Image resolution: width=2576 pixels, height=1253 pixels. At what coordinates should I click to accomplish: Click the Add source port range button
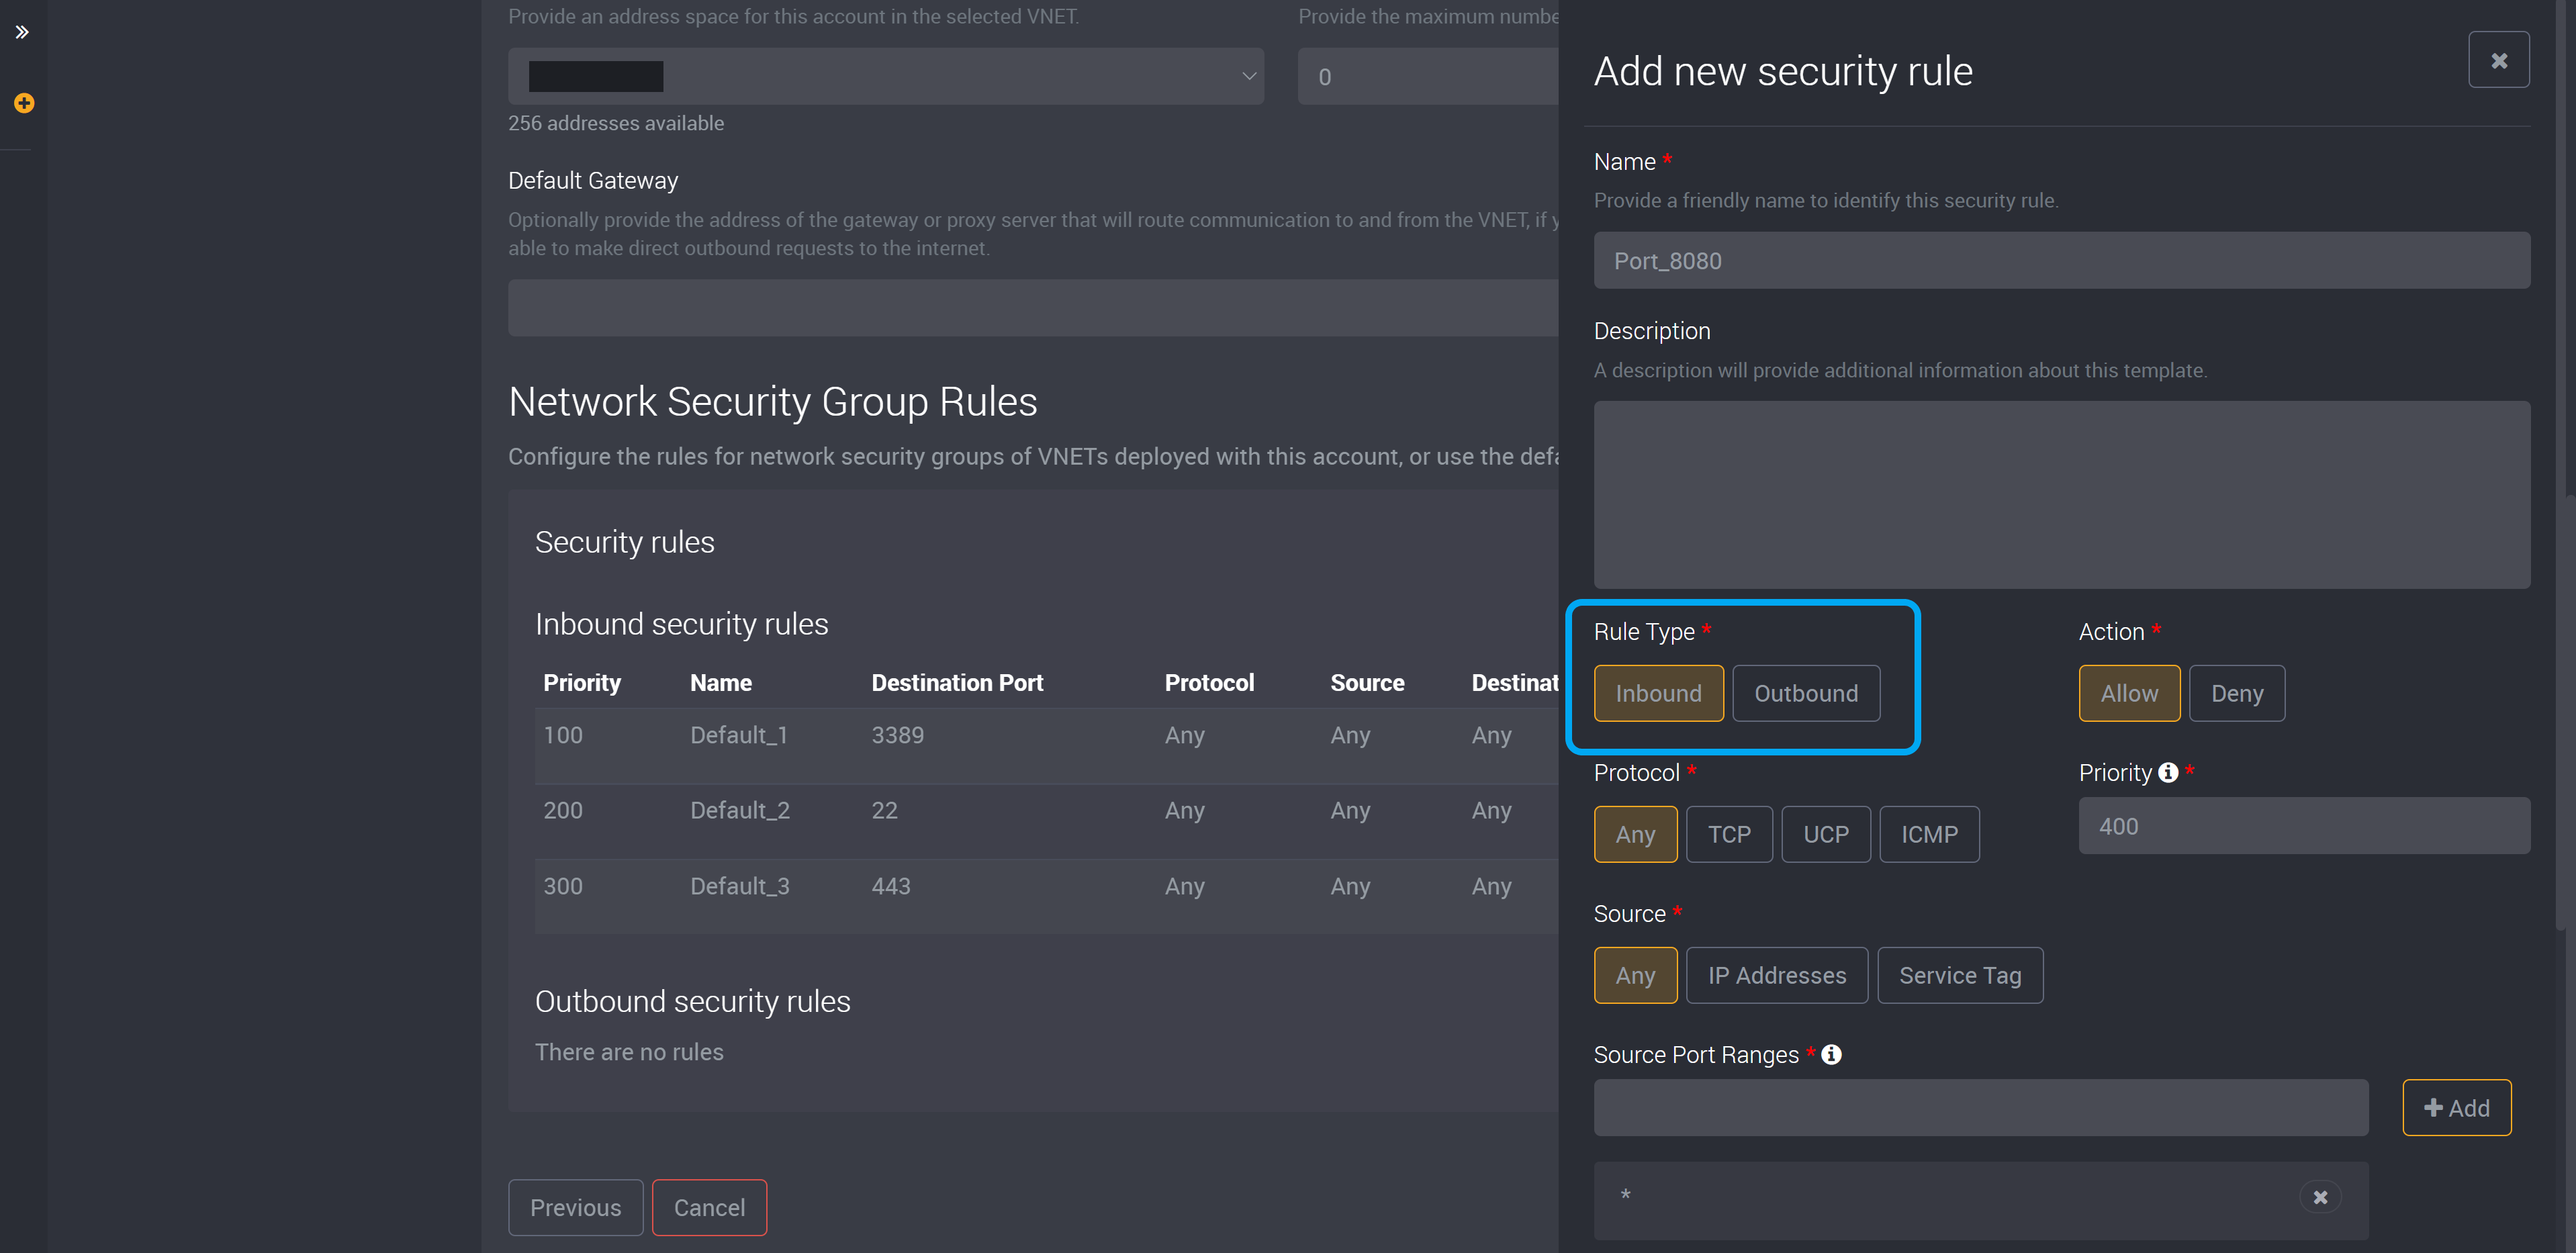coord(2457,1108)
